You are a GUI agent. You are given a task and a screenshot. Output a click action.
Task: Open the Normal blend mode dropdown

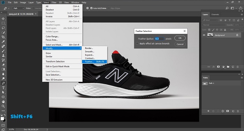[214, 25]
